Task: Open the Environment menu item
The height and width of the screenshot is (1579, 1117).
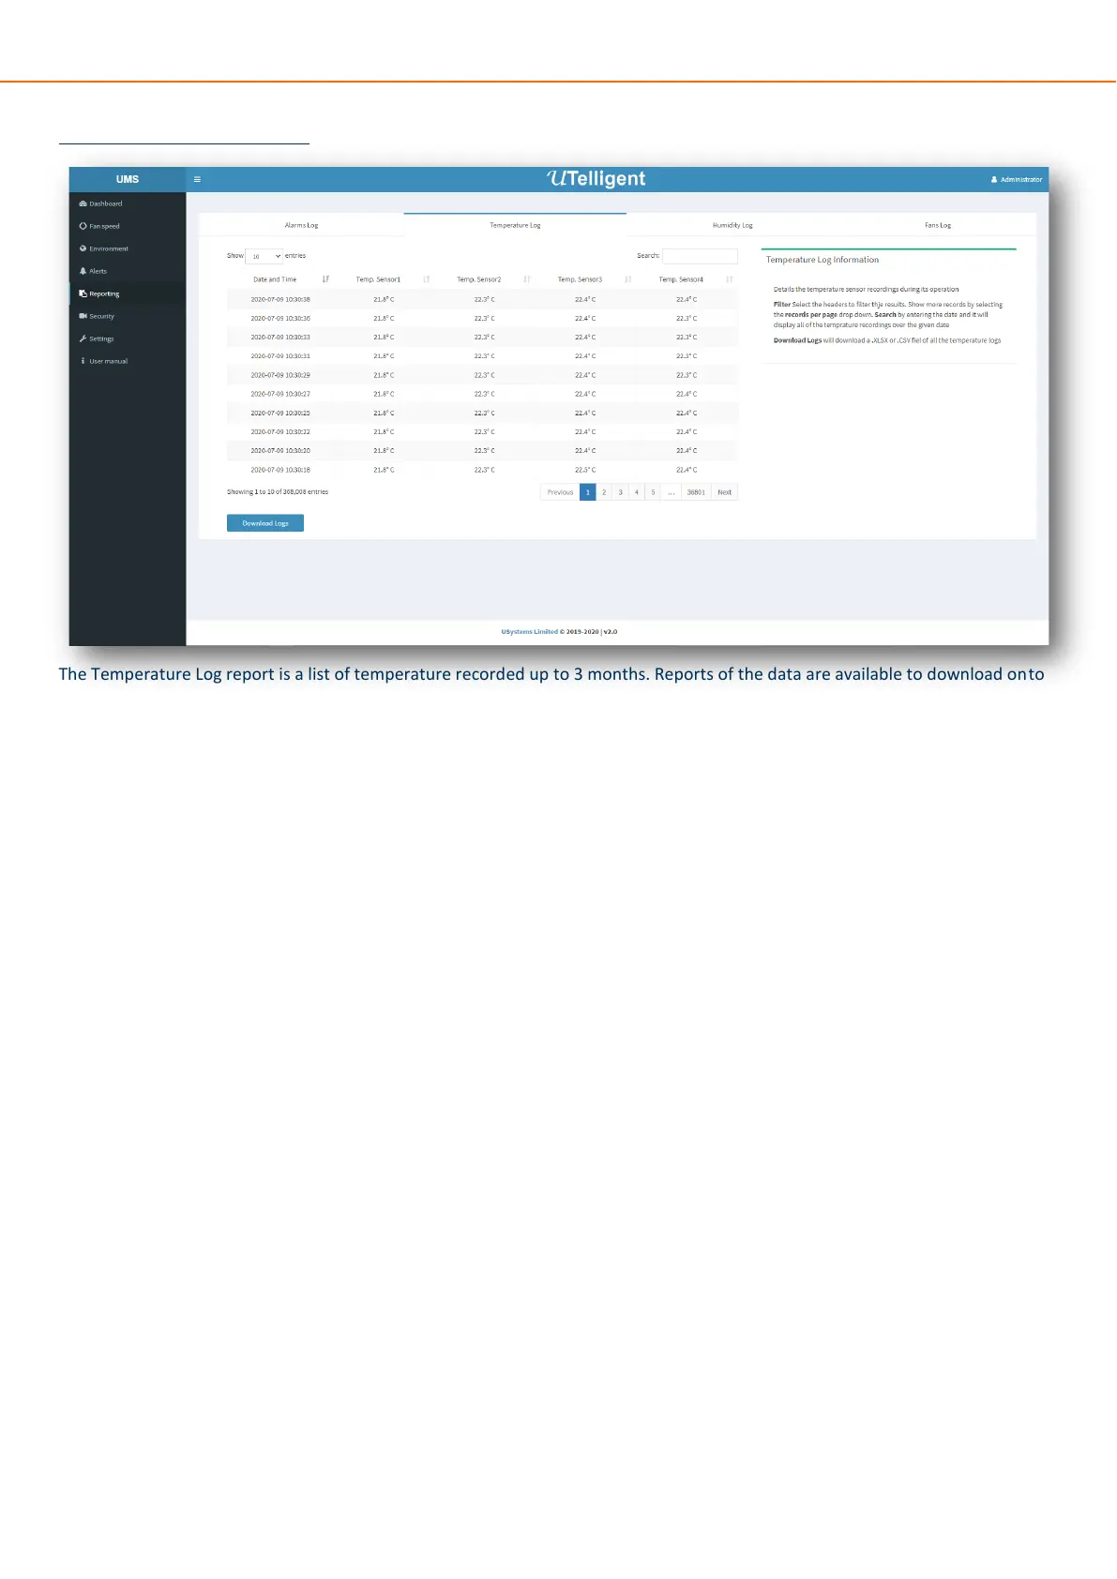Action: [128, 248]
